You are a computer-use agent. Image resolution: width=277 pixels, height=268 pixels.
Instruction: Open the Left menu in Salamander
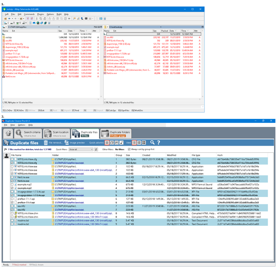tap(7, 14)
